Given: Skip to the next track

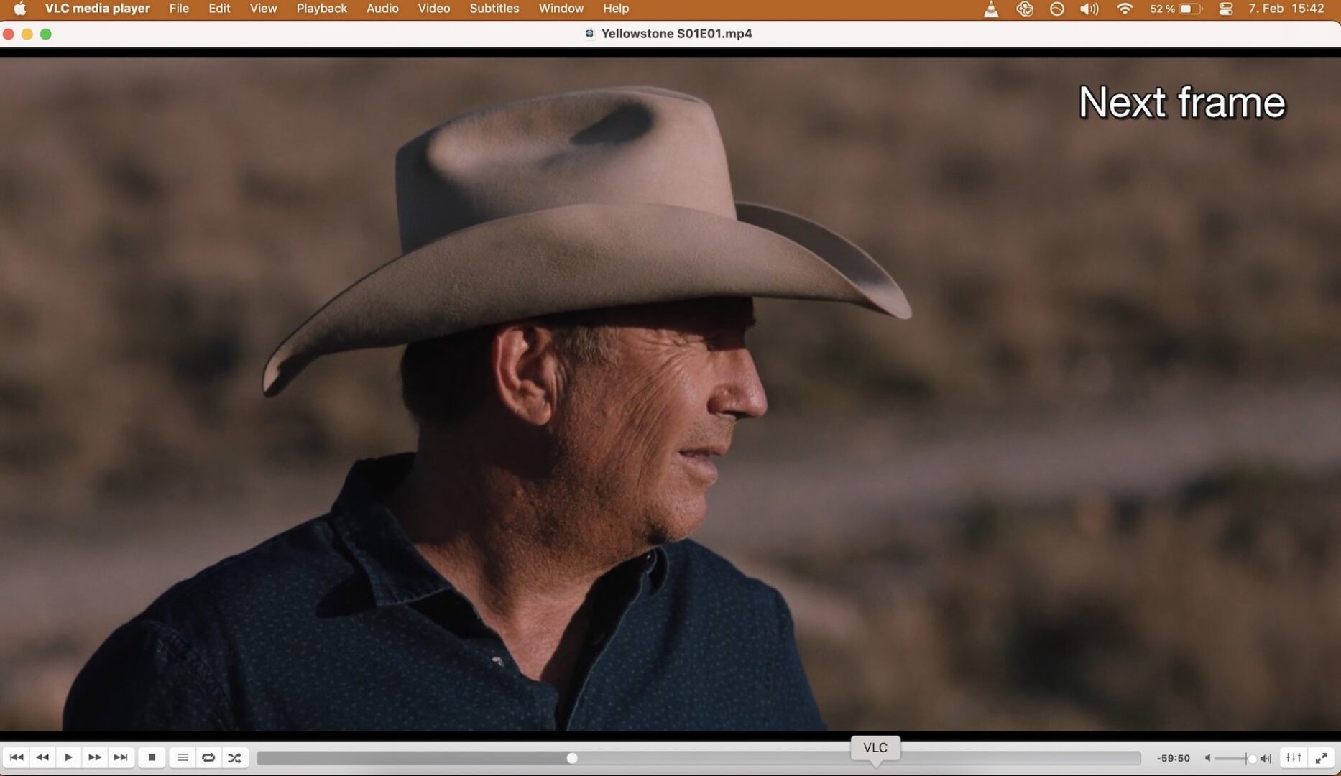Looking at the screenshot, I should coord(121,757).
